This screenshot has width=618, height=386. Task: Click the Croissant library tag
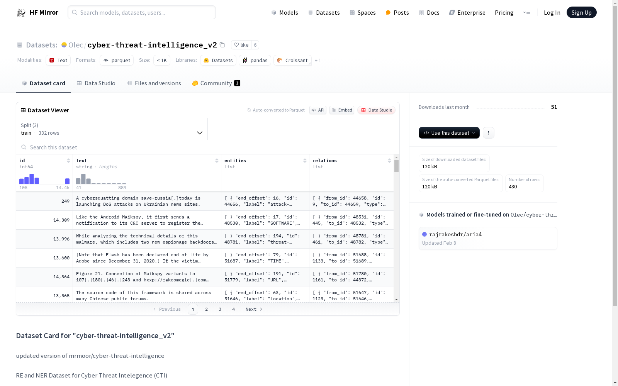[292, 60]
